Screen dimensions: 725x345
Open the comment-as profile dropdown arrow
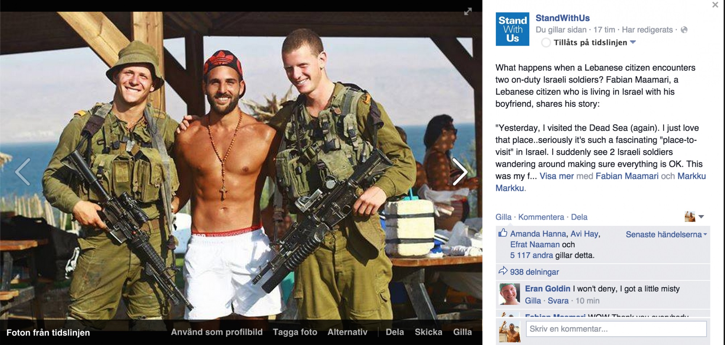click(x=701, y=217)
